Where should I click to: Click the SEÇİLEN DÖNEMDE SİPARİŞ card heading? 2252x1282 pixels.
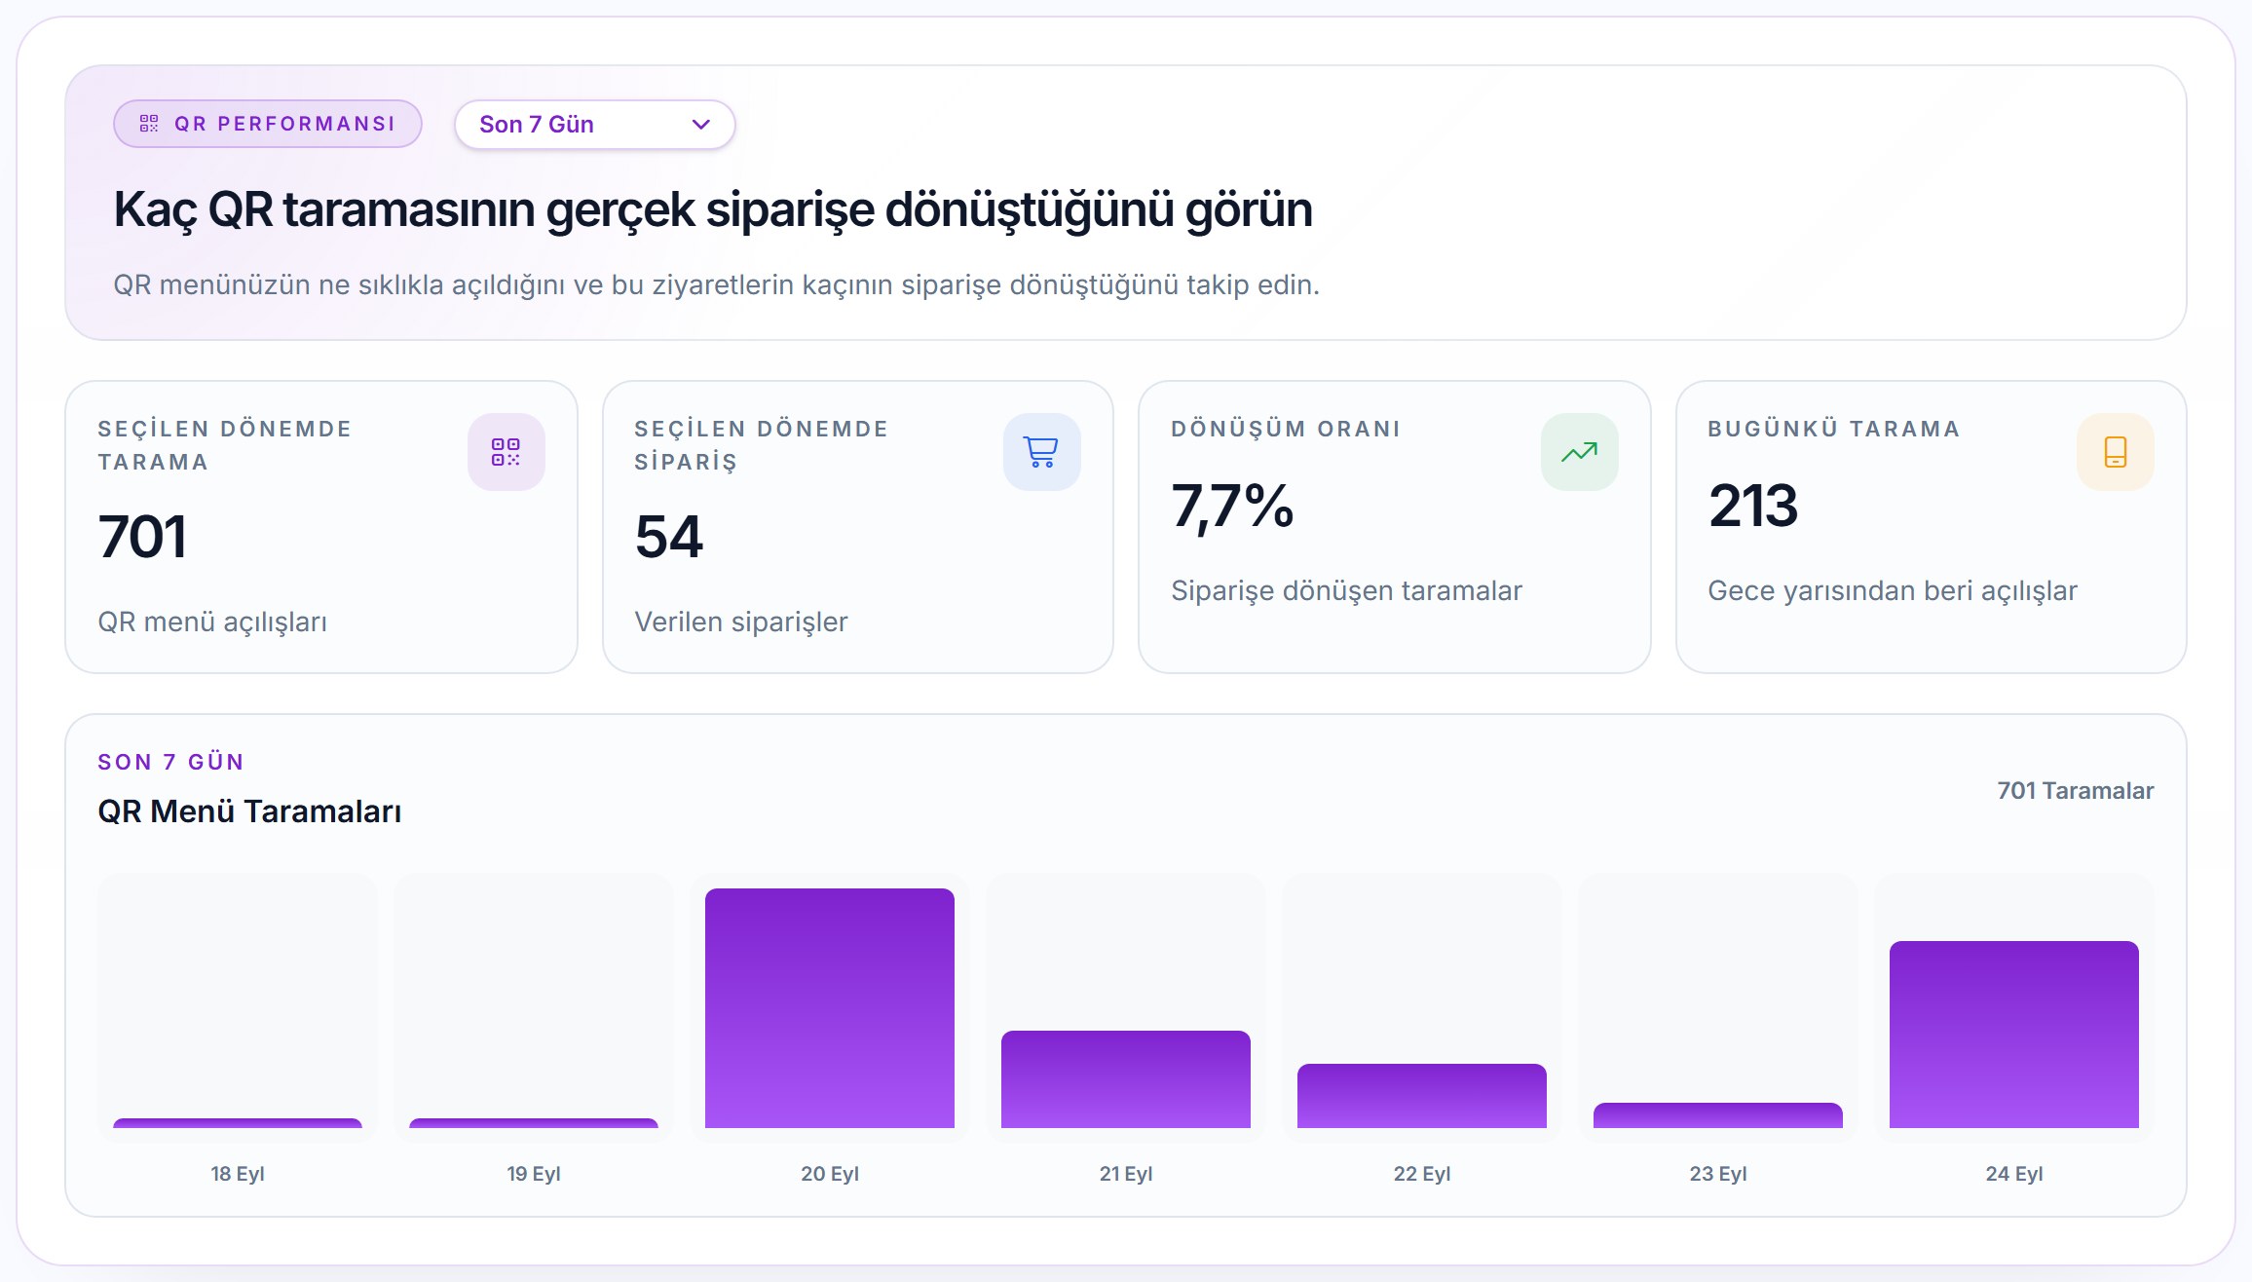click(x=762, y=445)
